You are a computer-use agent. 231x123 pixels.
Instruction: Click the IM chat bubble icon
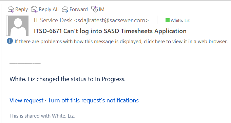point(94,9)
